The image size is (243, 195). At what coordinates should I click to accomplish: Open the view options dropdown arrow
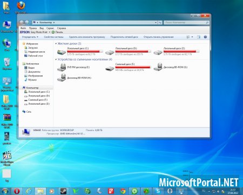point(192,37)
